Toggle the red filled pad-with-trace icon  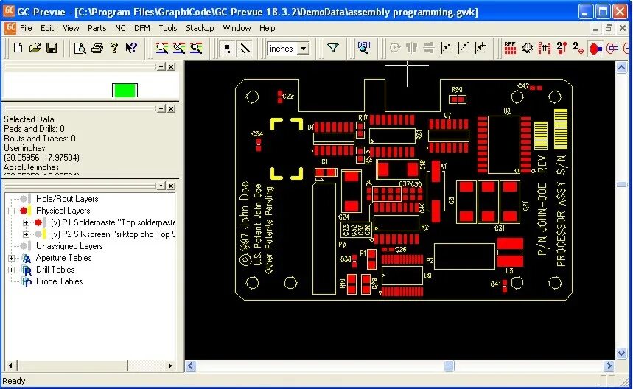(x=595, y=49)
